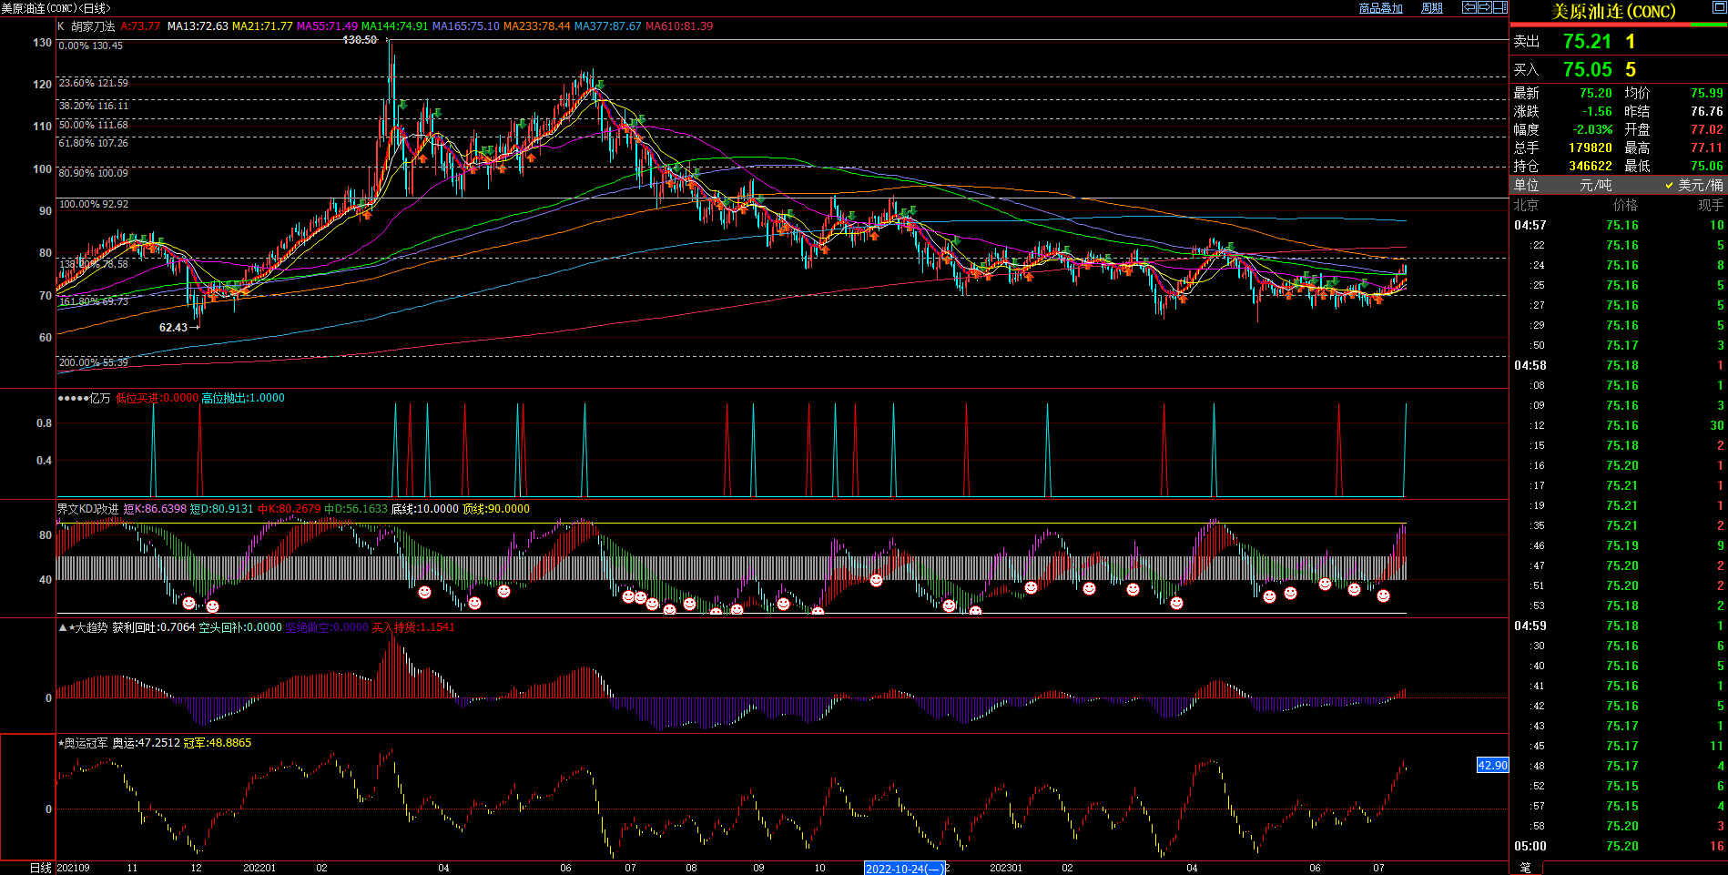Click the last smiley face KD marker

click(1383, 595)
